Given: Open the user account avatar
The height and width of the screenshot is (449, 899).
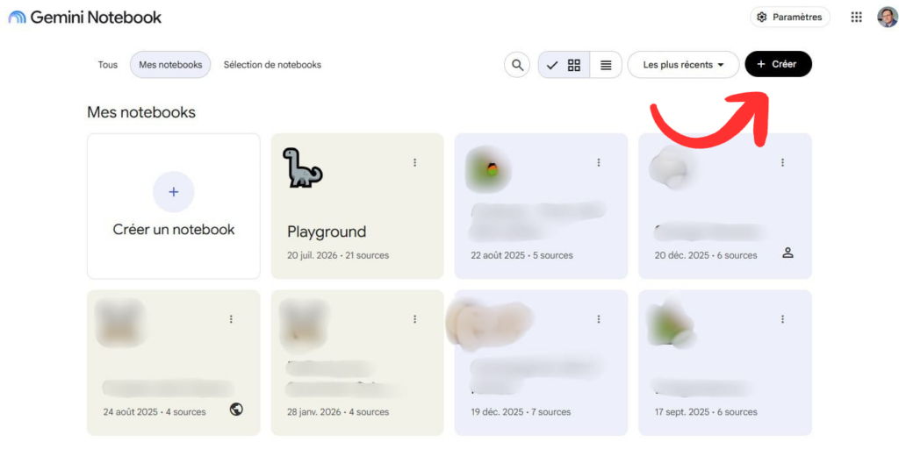Looking at the screenshot, I should pos(887,18).
